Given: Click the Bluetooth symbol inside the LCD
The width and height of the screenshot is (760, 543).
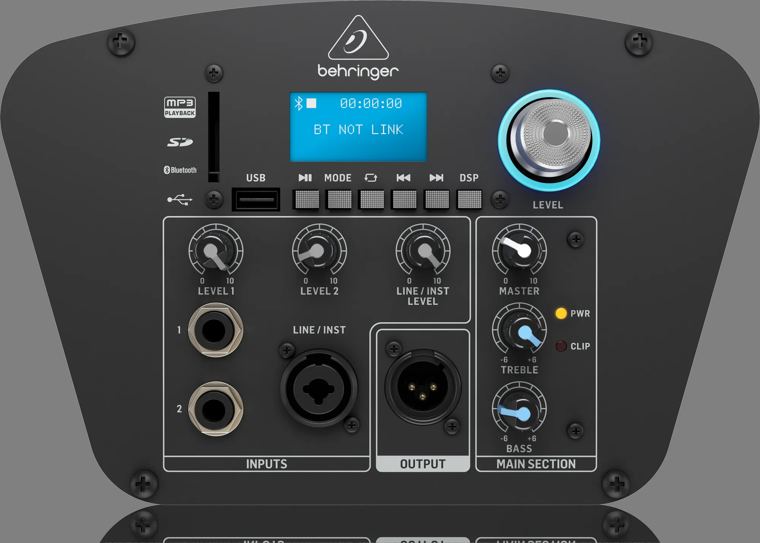Looking at the screenshot, I should pyautogui.click(x=299, y=103).
